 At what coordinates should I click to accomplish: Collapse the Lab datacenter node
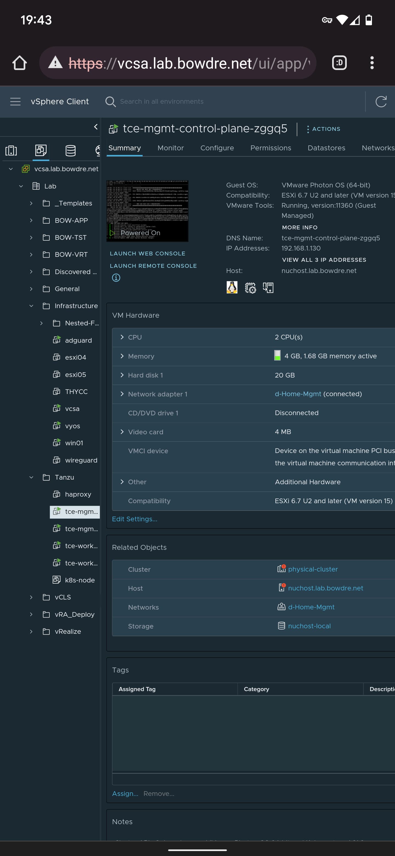21,186
